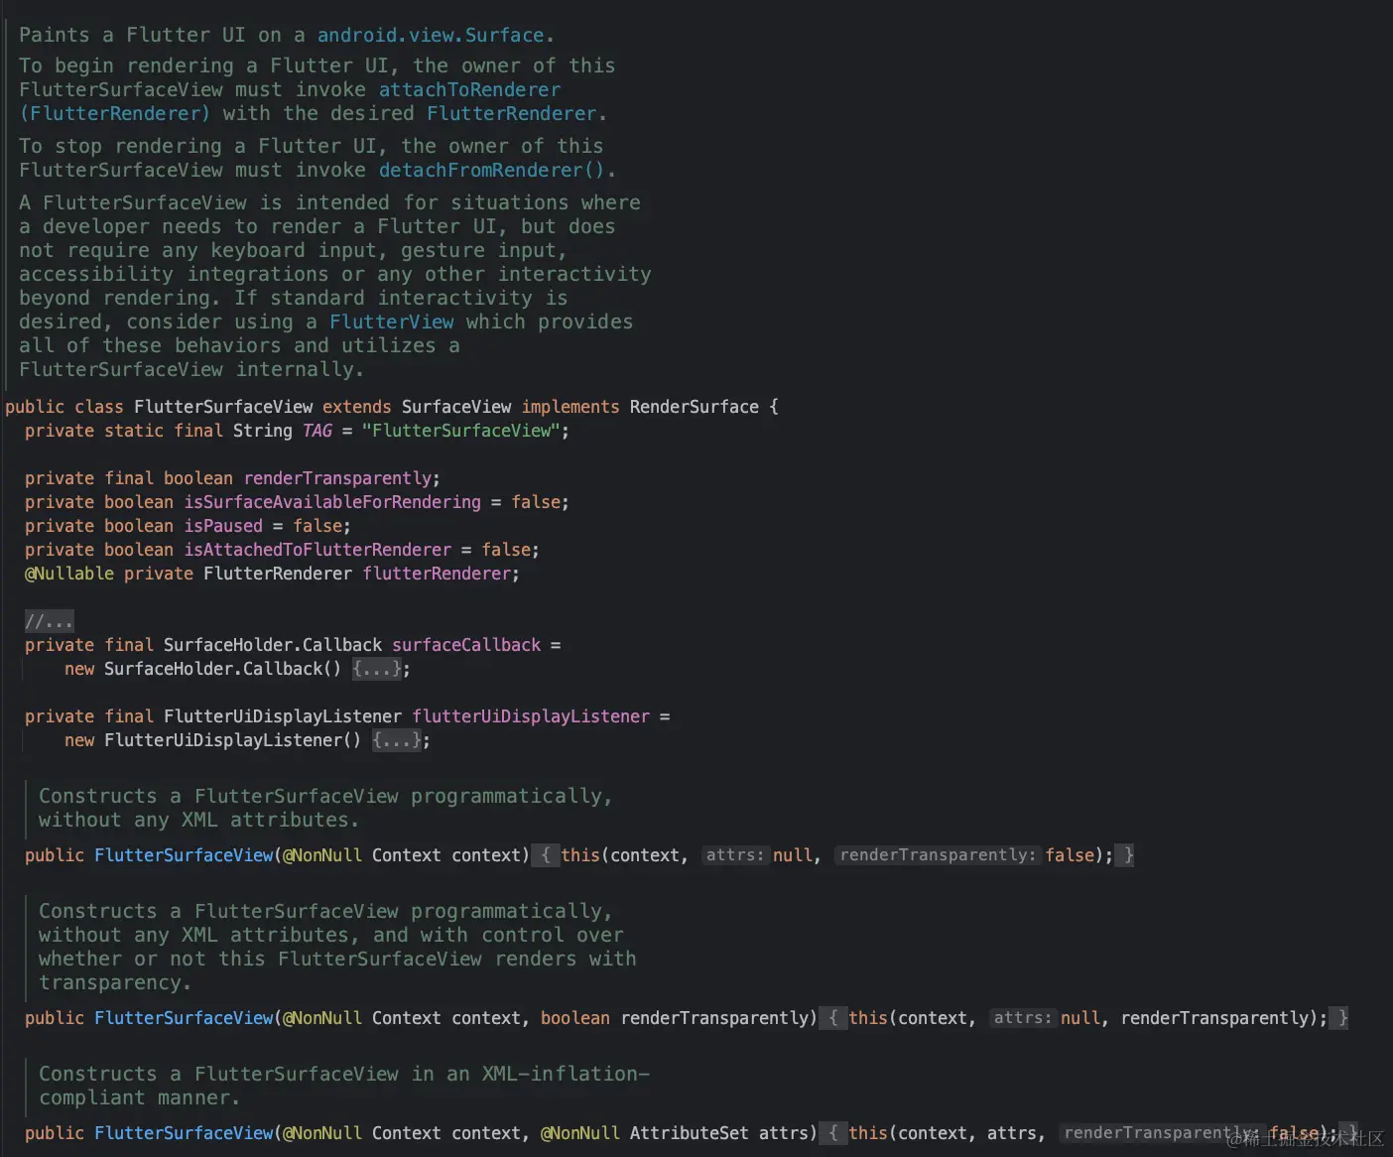This screenshot has width=1393, height=1157.
Task: Follow the attachToRenderer doc link
Action: (x=469, y=89)
